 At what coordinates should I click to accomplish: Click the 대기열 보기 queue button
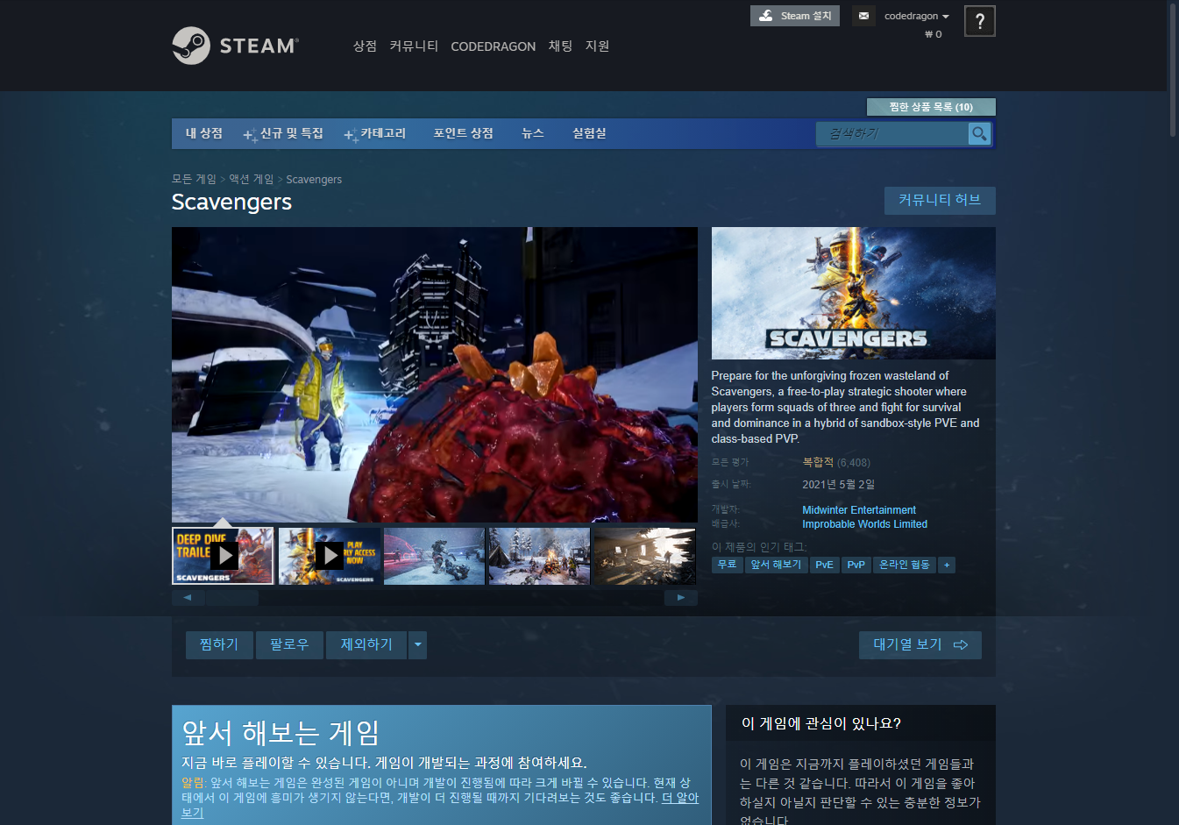pos(920,644)
